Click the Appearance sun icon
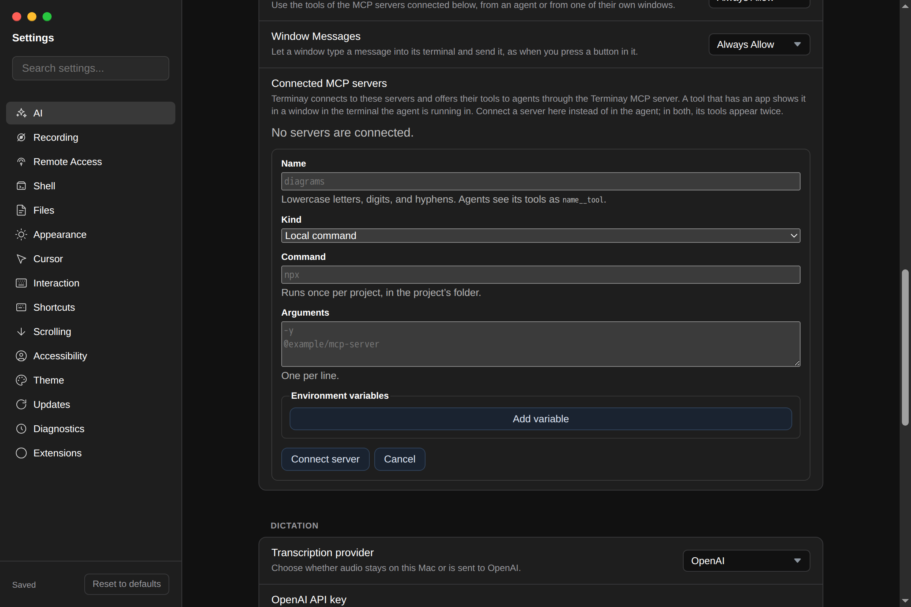 21,234
